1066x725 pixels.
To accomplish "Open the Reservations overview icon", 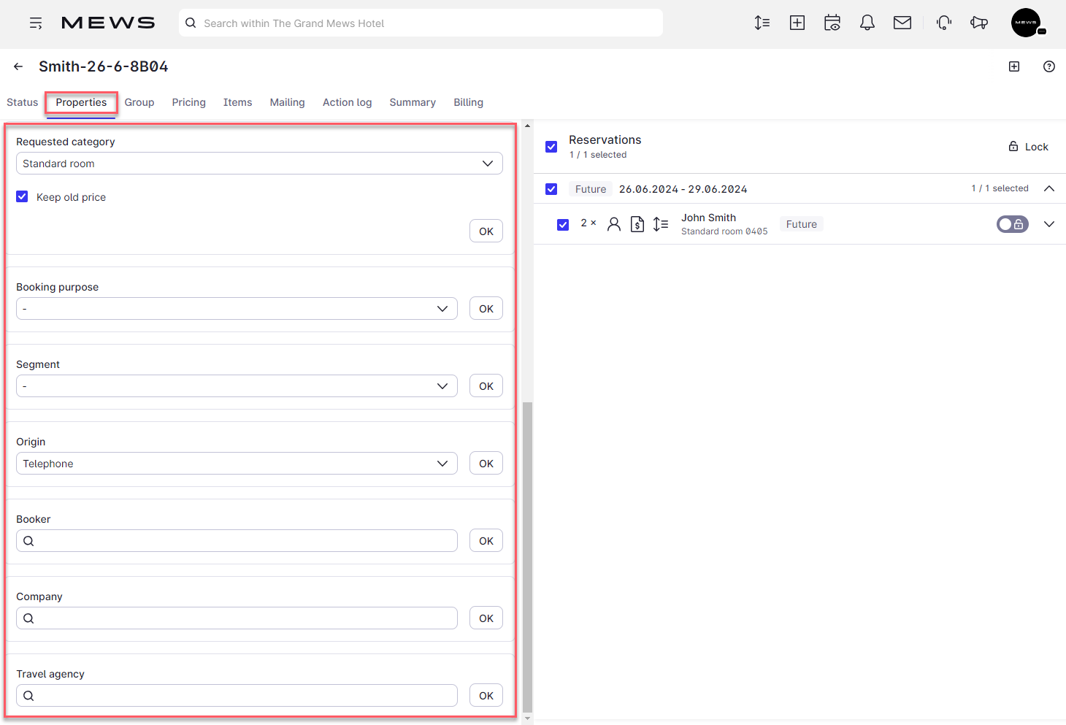I will pos(762,23).
